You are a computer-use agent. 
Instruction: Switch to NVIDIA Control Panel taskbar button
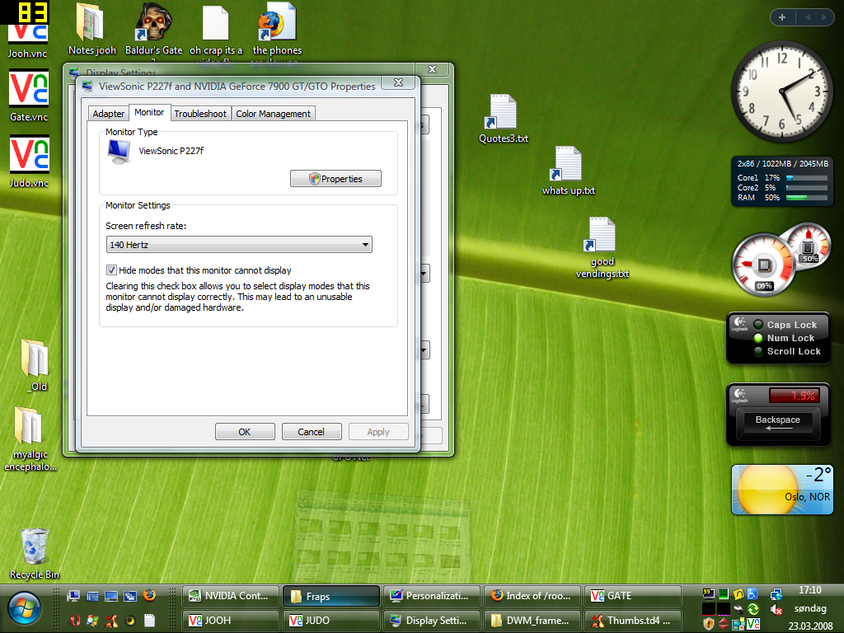(231, 596)
